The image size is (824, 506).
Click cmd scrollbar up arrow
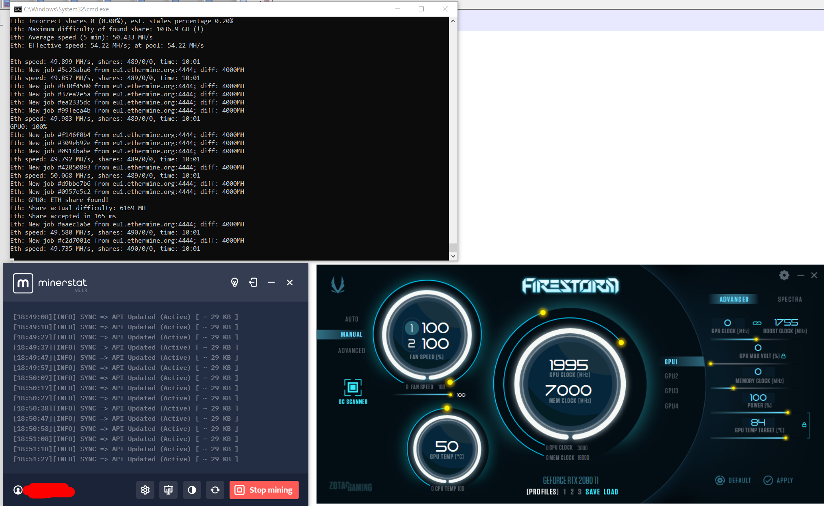[x=453, y=21]
